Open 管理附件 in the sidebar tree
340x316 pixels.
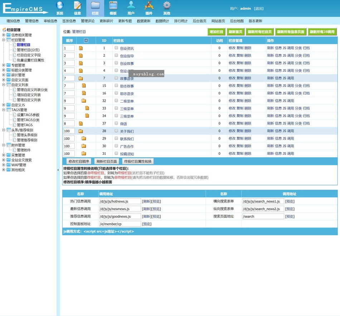coord(24,150)
